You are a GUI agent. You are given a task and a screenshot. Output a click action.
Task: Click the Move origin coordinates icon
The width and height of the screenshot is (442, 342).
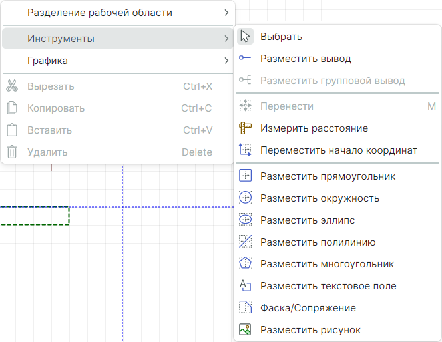click(245, 150)
